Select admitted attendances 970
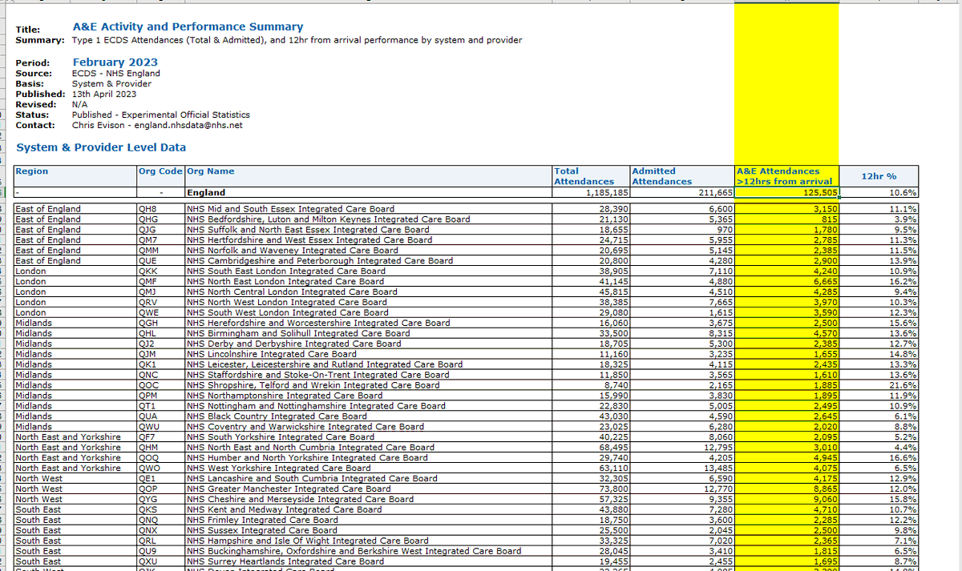The image size is (962, 571). tap(682, 229)
